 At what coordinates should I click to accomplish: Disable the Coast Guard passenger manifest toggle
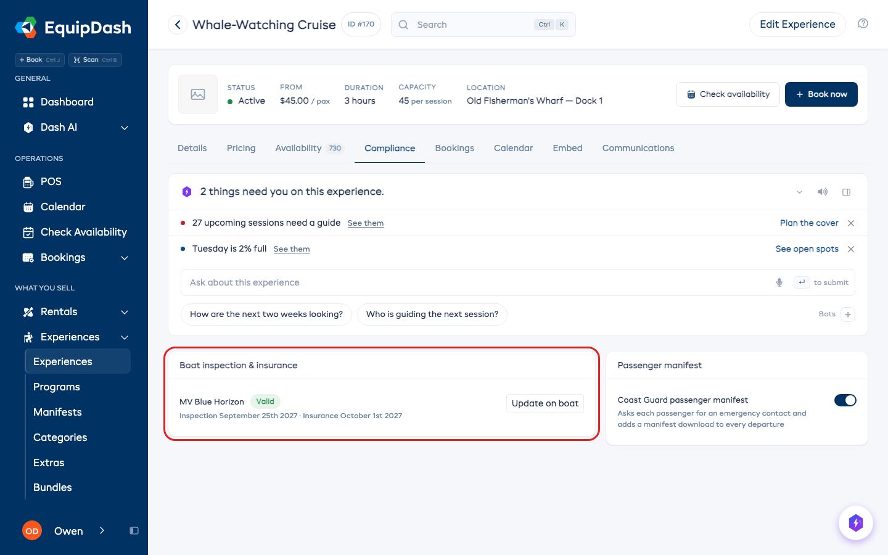coord(845,400)
